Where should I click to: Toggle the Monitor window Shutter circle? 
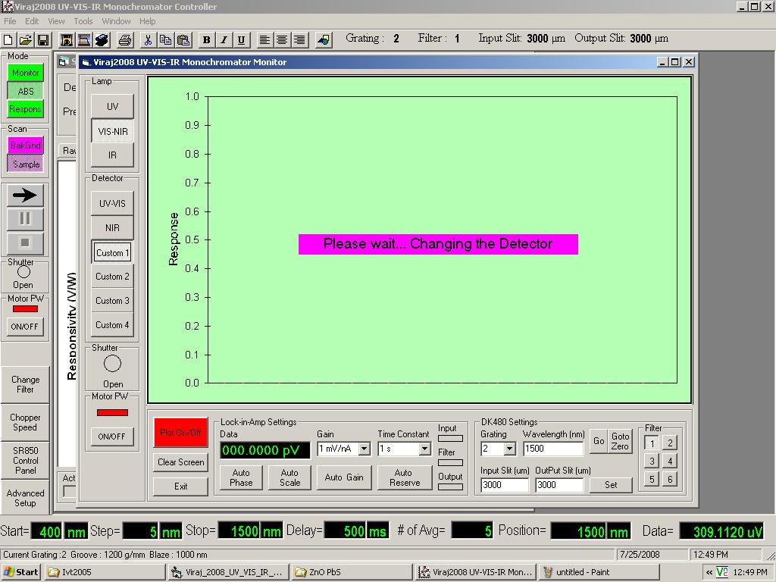112,364
